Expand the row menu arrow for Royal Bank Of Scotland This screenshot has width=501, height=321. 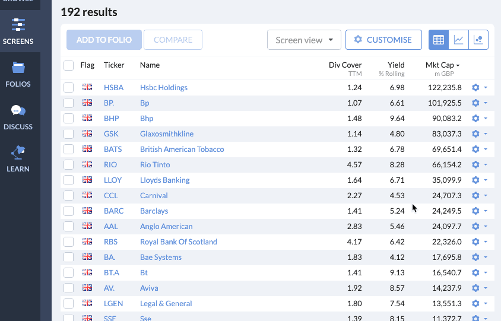point(486,241)
